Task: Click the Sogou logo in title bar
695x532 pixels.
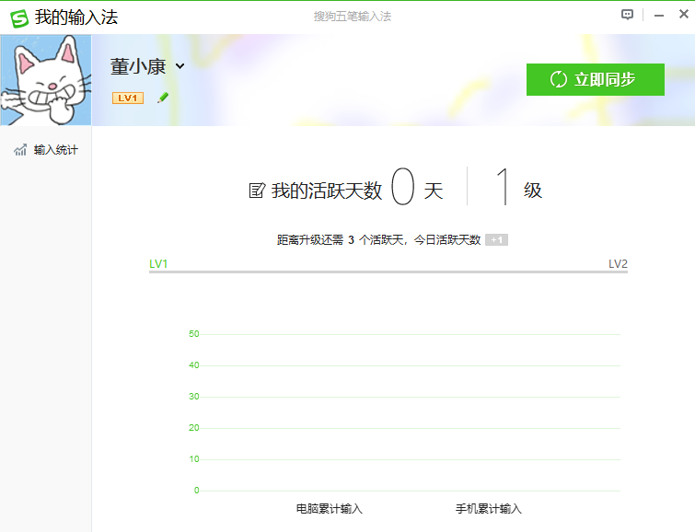Action: tap(17, 17)
